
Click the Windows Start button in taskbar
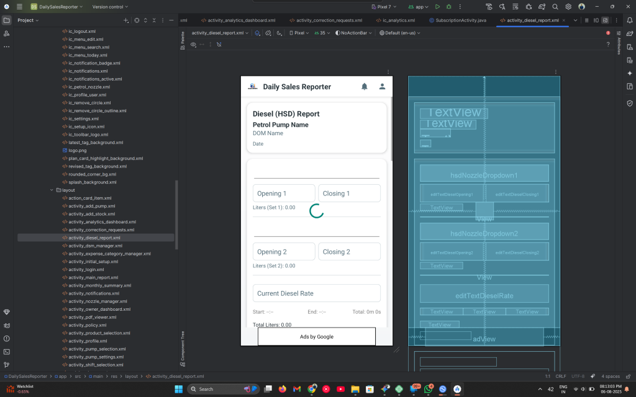tap(178, 389)
